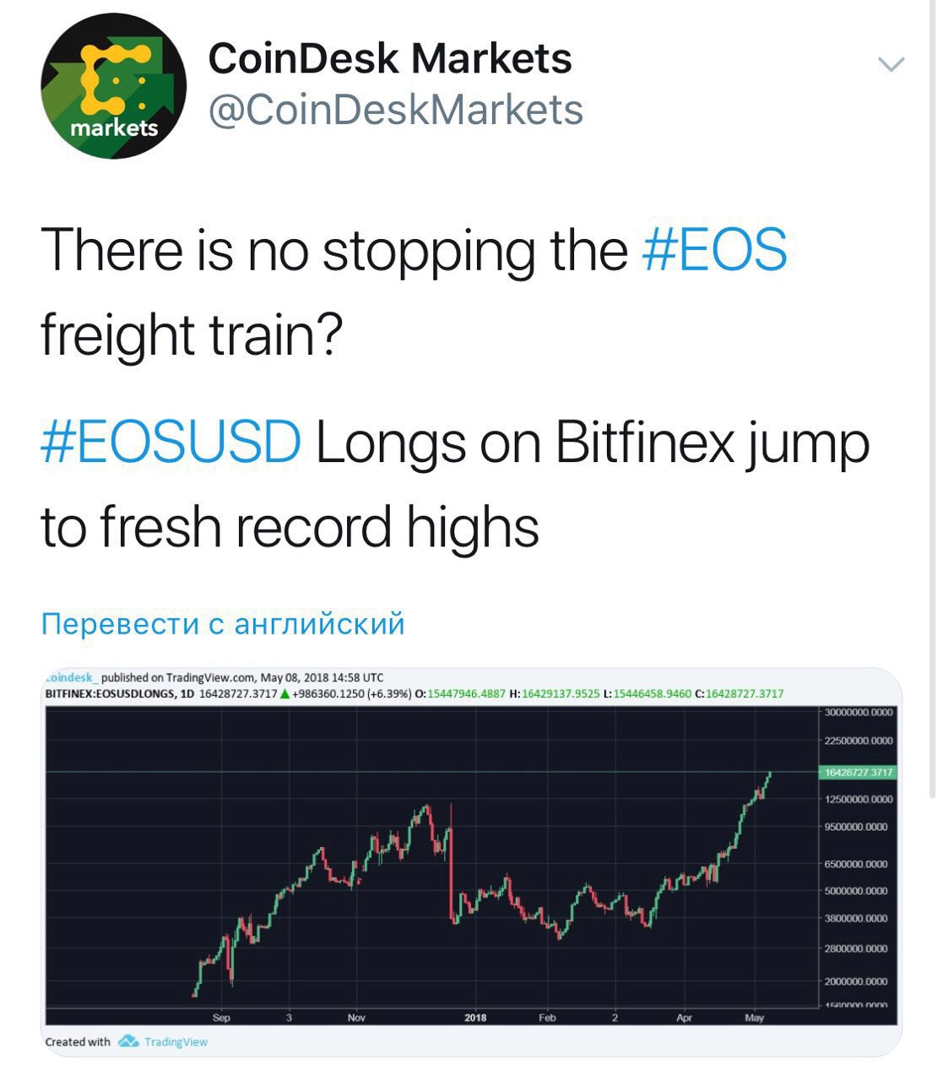The image size is (943, 1081).
Task: Click the 'TradingView' text under the chart
Action: point(176,1042)
